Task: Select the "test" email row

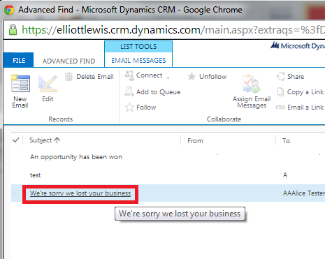Action: point(168,175)
